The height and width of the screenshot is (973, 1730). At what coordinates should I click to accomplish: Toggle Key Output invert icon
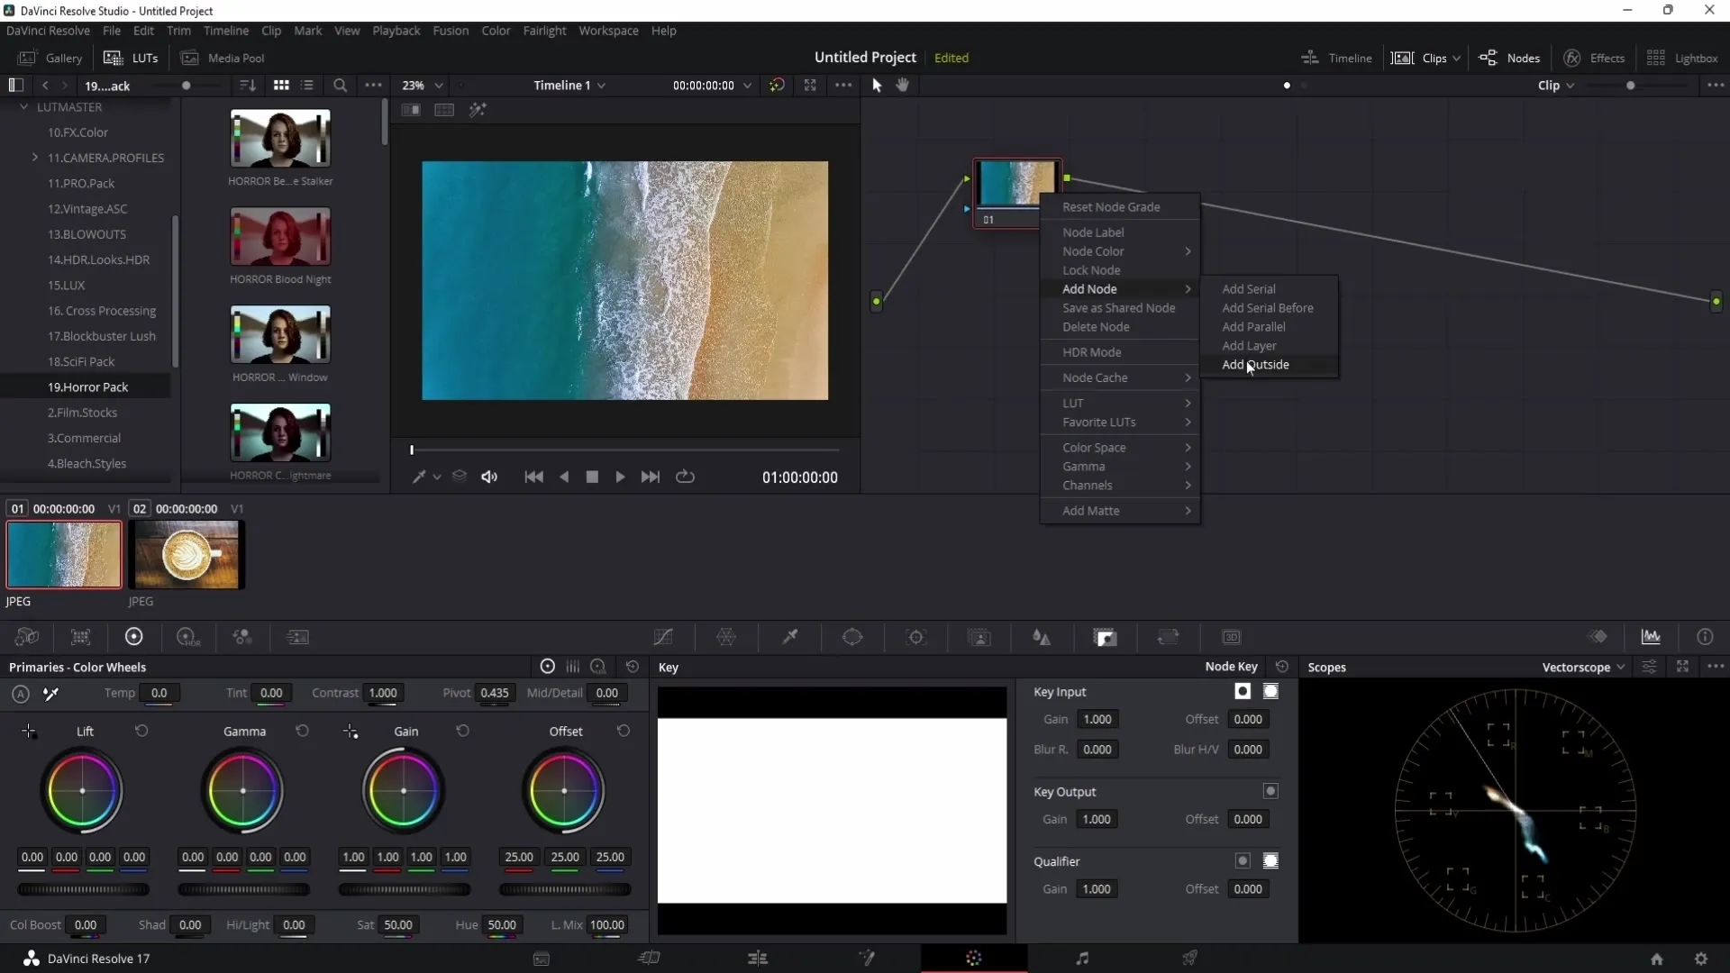(1270, 791)
